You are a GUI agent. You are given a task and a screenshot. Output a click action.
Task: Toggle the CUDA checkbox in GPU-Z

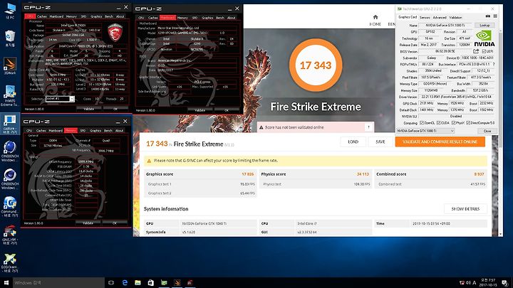point(438,123)
